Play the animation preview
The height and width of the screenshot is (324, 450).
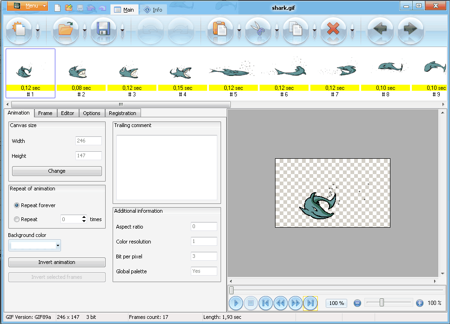(236, 303)
